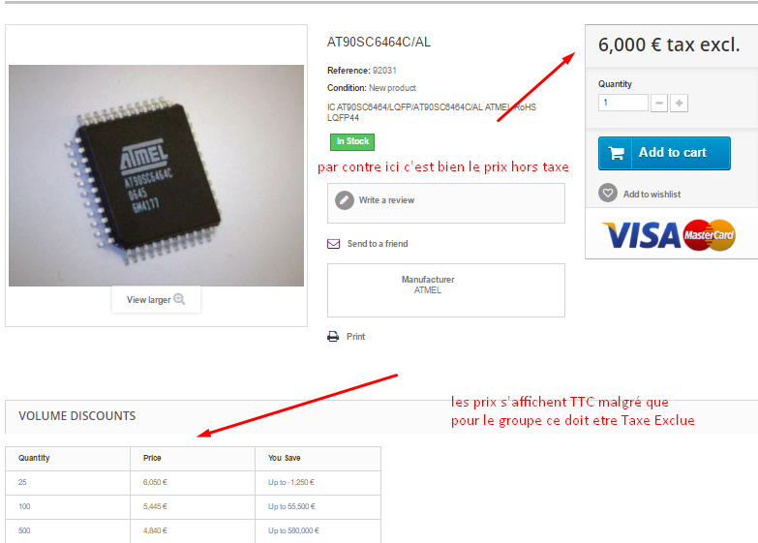Click the magnifier icon next to View larger
Image resolution: width=758 pixels, height=543 pixels.
point(179,299)
